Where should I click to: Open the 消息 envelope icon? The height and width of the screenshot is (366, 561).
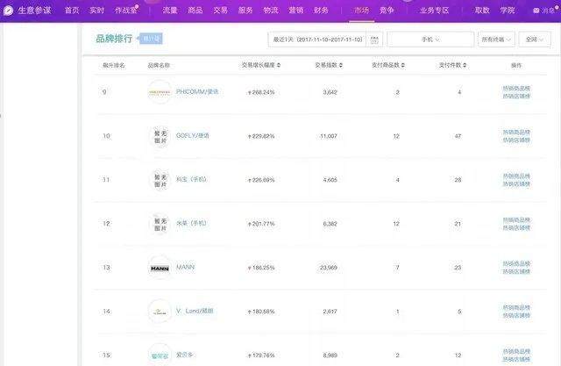[x=536, y=11]
